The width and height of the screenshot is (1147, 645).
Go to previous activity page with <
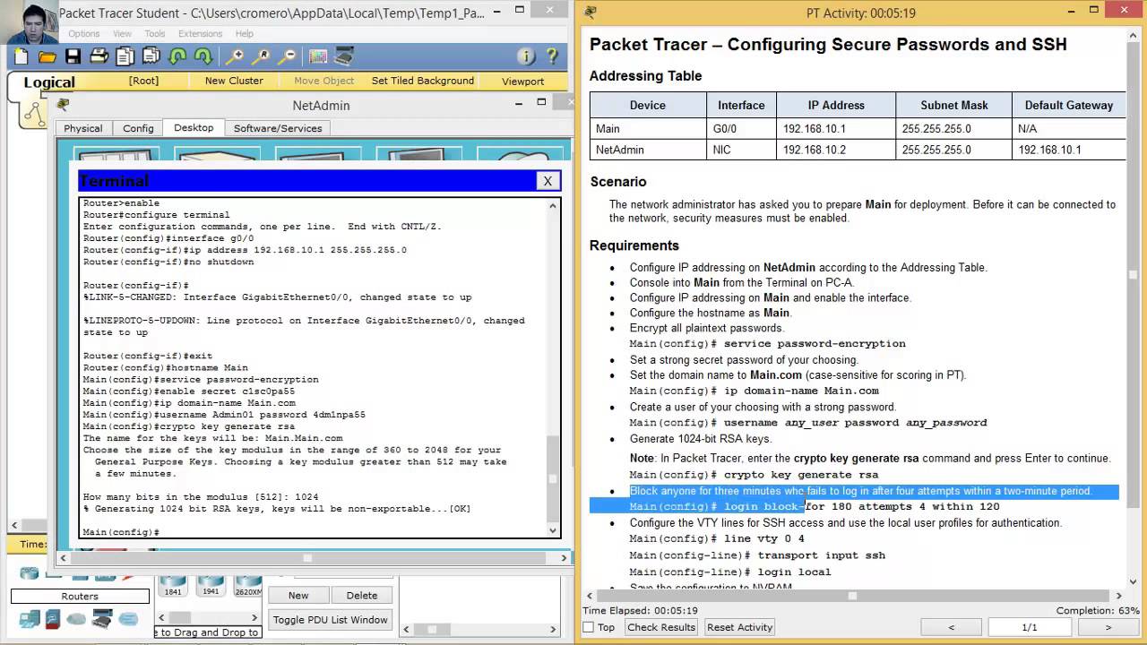(951, 627)
